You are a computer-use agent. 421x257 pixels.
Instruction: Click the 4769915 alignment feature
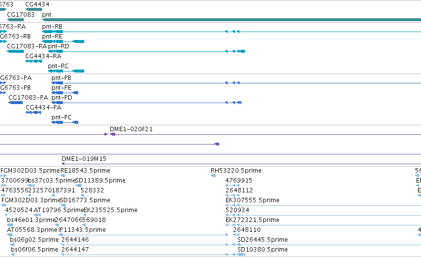(x=232, y=185)
